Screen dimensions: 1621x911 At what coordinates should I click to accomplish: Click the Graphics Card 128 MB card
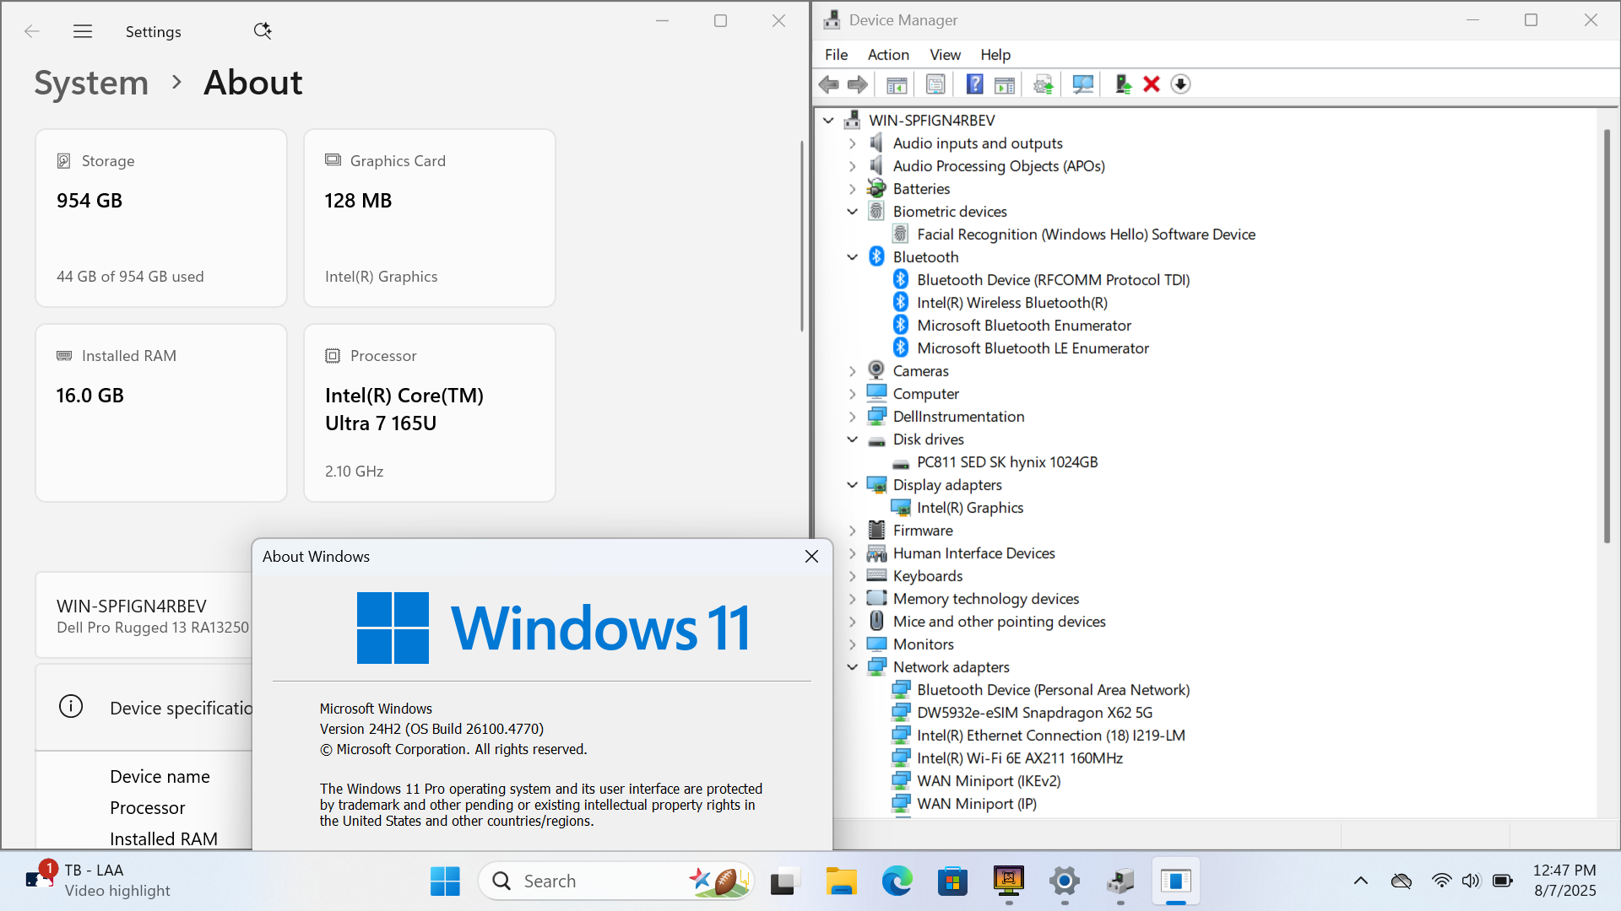pyautogui.click(x=430, y=218)
